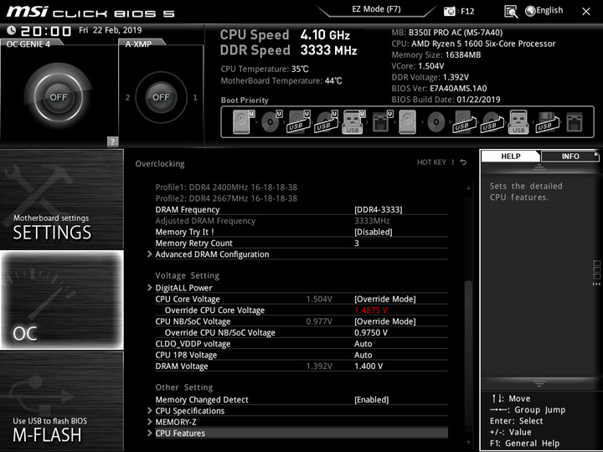This screenshot has width=603, height=452.
Task: Click the scroll up arrow of settings list
Action: (x=468, y=188)
